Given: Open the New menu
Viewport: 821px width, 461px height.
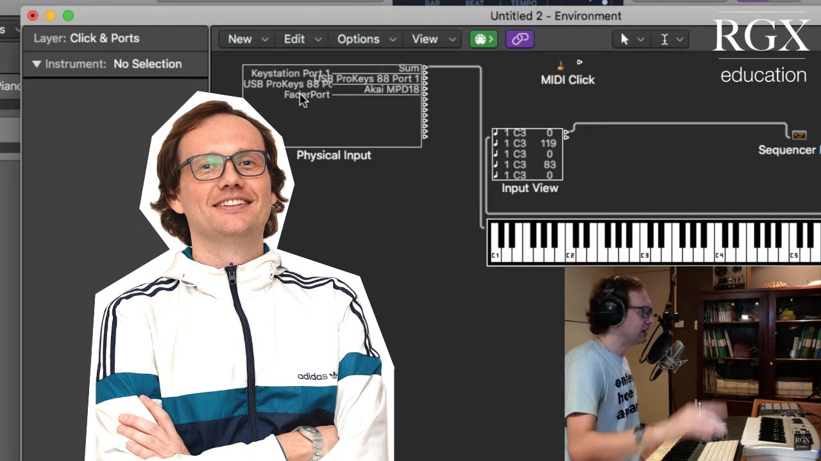Looking at the screenshot, I should [247, 39].
